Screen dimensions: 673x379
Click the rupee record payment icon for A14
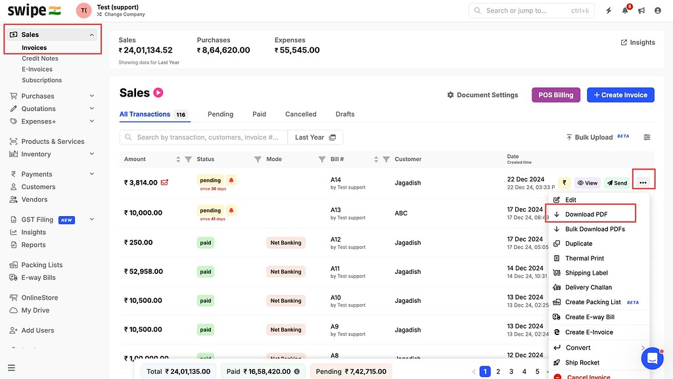(x=564, y=183)
